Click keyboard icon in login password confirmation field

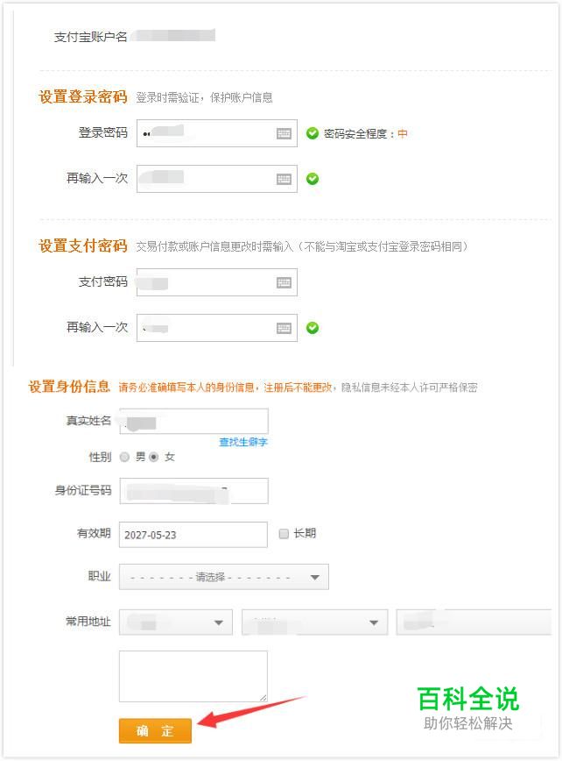click(284, 179)
